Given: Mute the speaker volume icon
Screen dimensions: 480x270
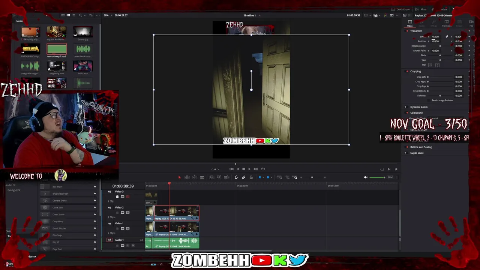Looking at the screenshot, I should tap(366, 177).
